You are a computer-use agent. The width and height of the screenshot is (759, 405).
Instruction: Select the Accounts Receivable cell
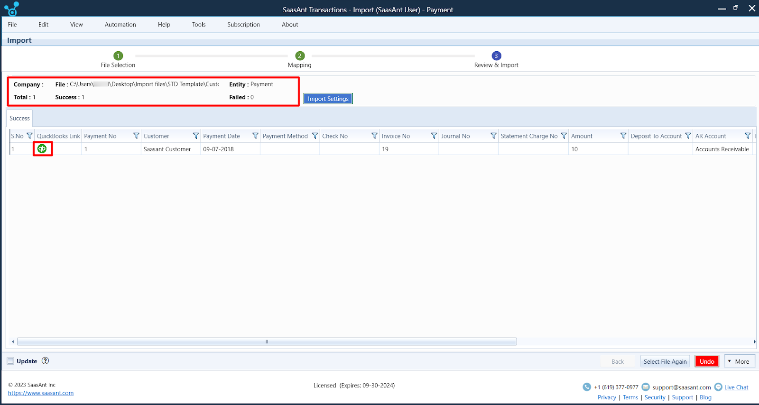(x=722, y=149)
